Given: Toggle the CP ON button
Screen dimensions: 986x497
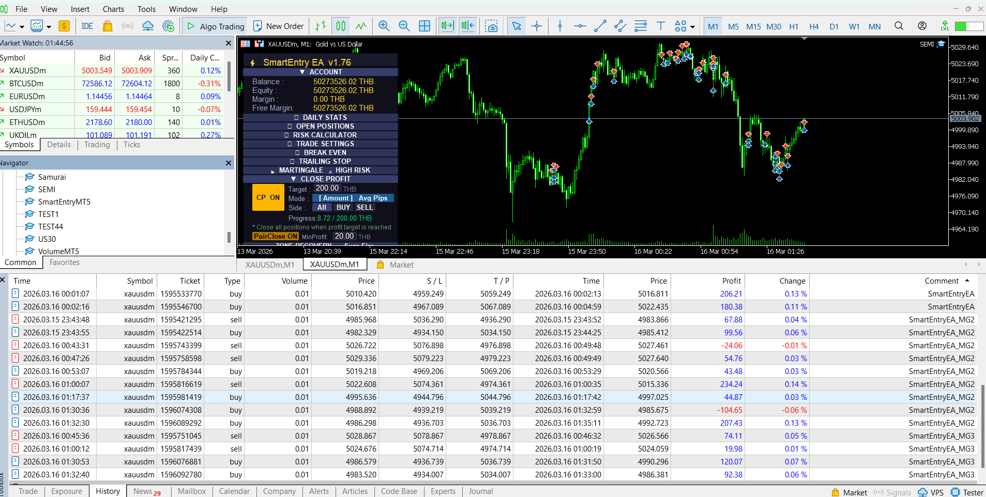Looking at the screenshot, I should pyautogui.click(x=268, y=197).
